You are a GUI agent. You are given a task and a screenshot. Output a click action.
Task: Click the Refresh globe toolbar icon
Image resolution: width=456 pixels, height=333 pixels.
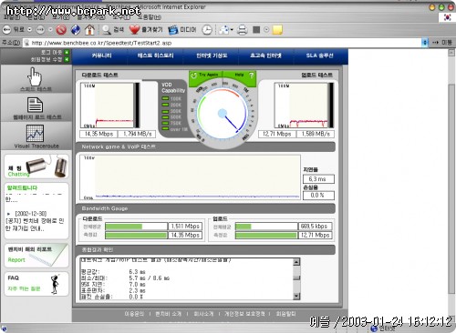click(x=76, y=30)
